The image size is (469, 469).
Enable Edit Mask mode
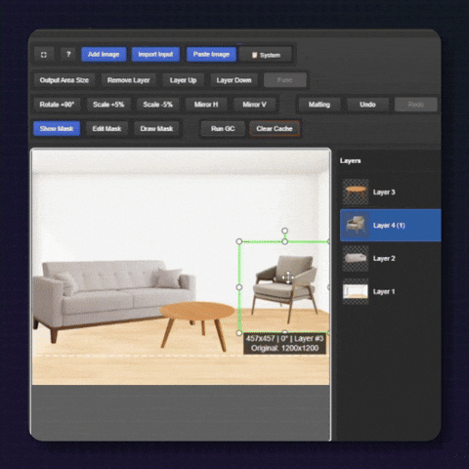click(x=107, y=129)
